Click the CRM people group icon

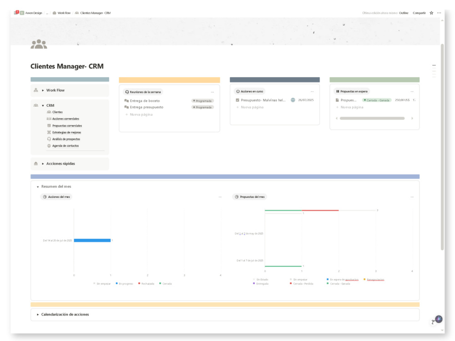(x=35, y=105)
